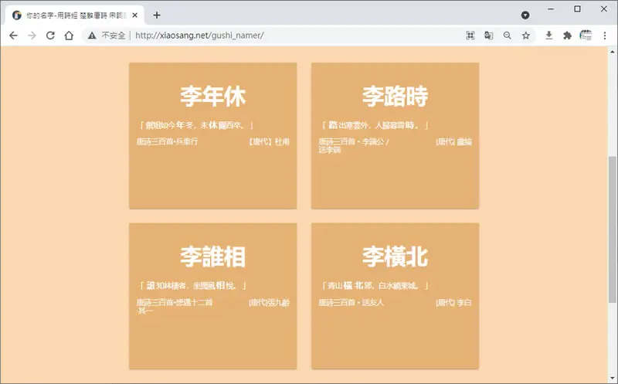Open a new browser tab
The height and width of the screenshot is (384, 618).
(x=157, y=15)
